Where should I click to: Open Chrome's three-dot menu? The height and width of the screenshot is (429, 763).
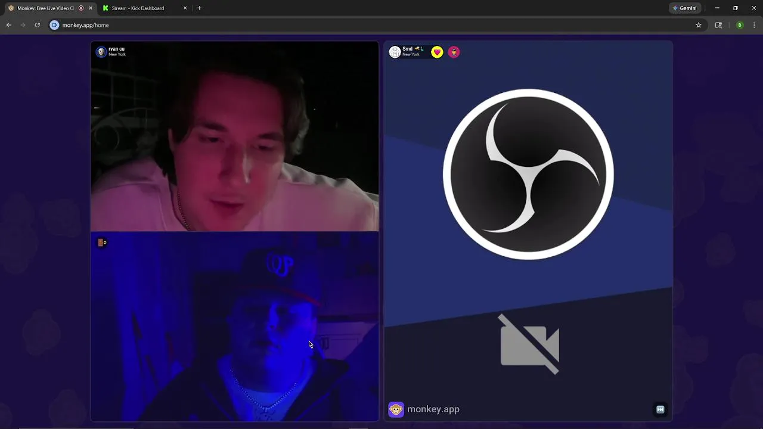pos(754,25)
